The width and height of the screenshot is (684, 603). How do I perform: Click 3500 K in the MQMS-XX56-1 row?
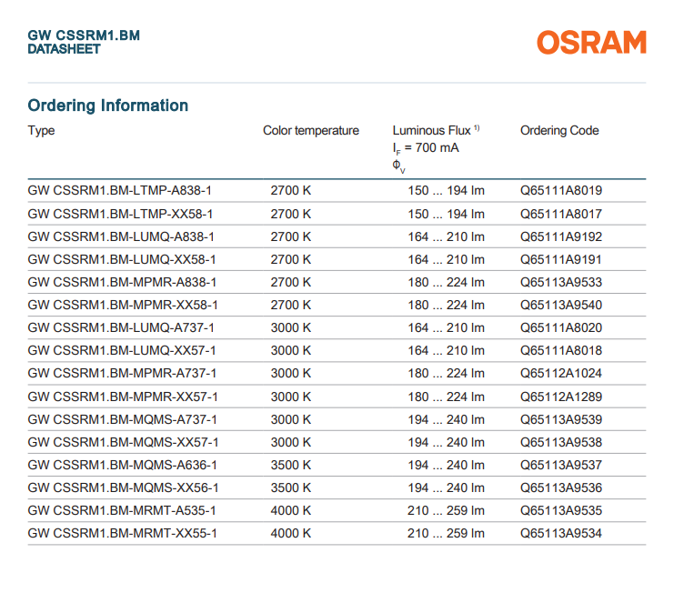point(290,487)
